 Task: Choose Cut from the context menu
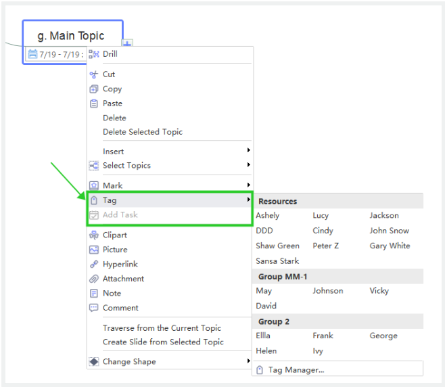click(109, 74)
